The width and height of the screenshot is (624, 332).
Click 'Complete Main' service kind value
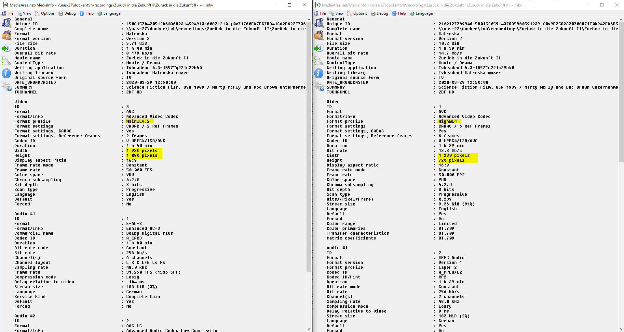(x=143, y=297)
